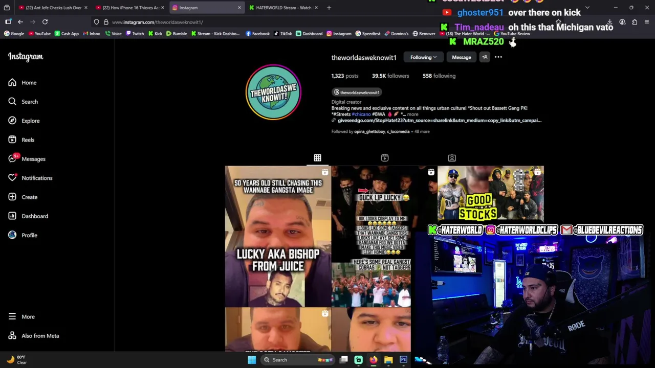Open the TikTok bookmark
This screenshot has height=368, width=655.
point(282,34)
